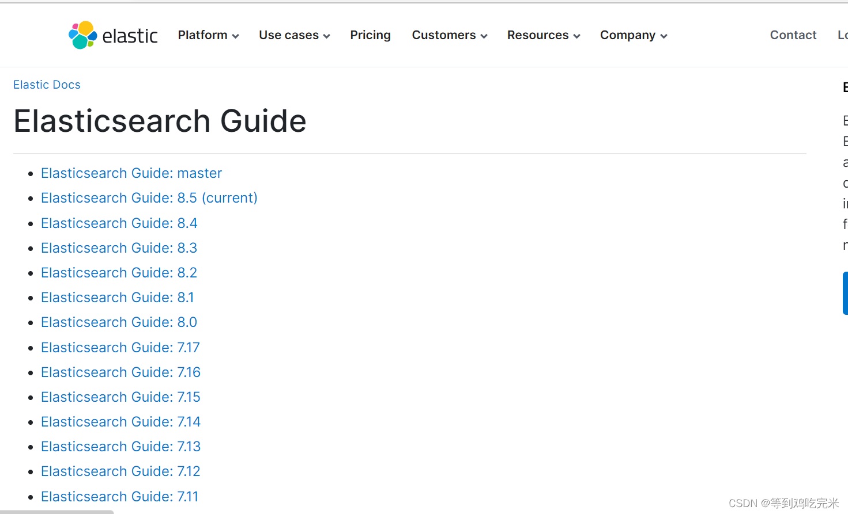Open Elasticsearch Guide: 7.11
848x514 pixels.
(120, 497)
